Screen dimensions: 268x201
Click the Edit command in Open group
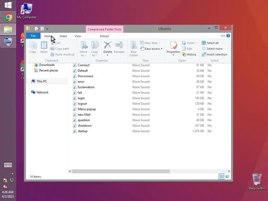coord(187,49)
